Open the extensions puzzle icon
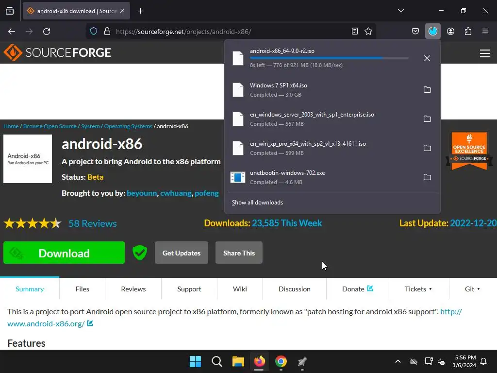The height and width of the screenshot is (373, 497). coord(468,31)
